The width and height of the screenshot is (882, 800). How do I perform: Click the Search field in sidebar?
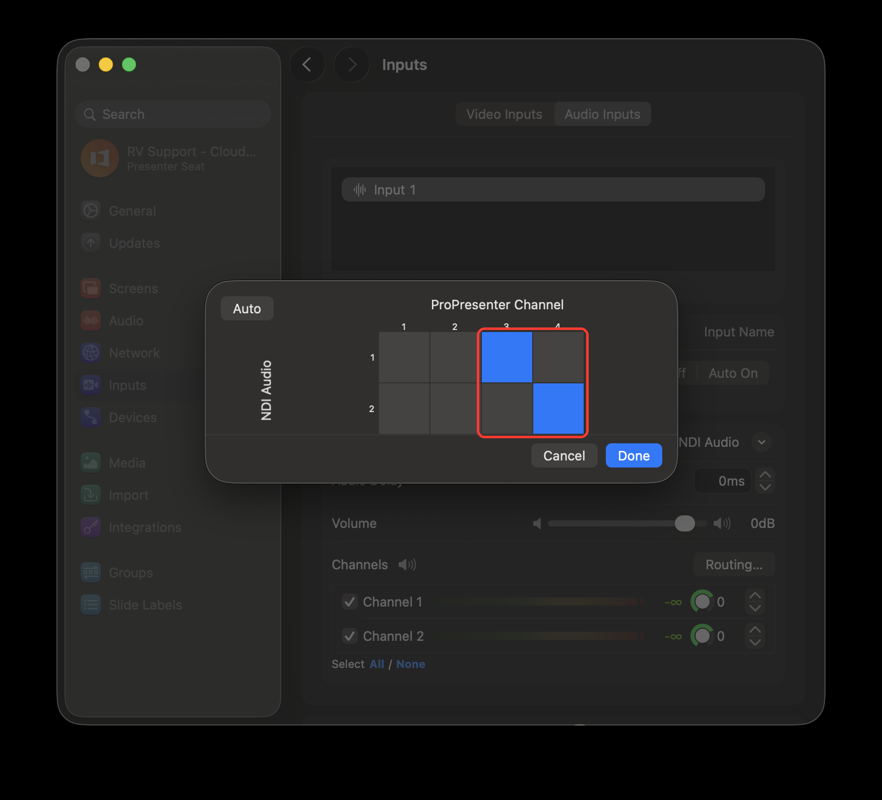[x=173, y=114]
